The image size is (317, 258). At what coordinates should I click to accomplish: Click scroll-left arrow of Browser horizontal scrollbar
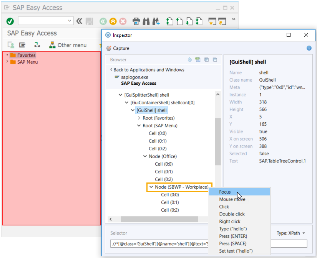click(x=111, y=219)
